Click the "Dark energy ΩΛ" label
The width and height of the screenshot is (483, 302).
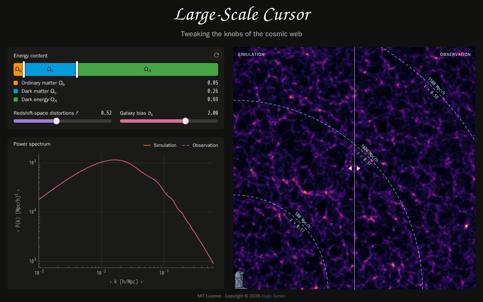(39, 100)
